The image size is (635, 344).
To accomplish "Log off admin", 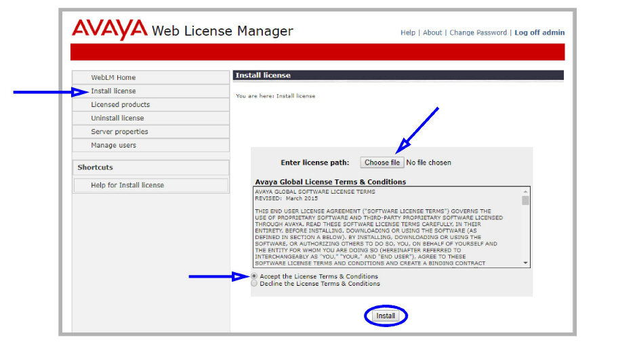I will point(539,33).
